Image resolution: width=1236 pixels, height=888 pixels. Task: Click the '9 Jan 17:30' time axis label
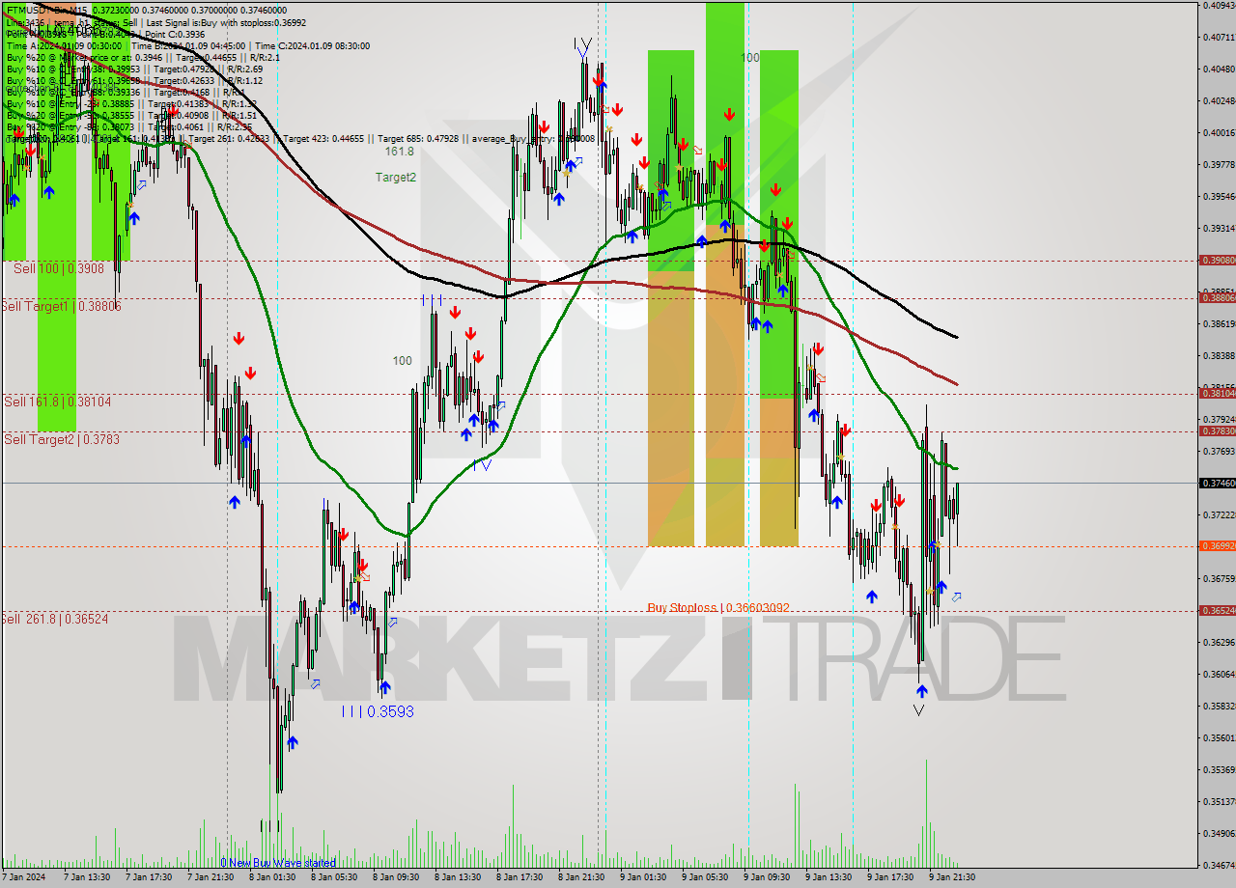click(889, 877)
